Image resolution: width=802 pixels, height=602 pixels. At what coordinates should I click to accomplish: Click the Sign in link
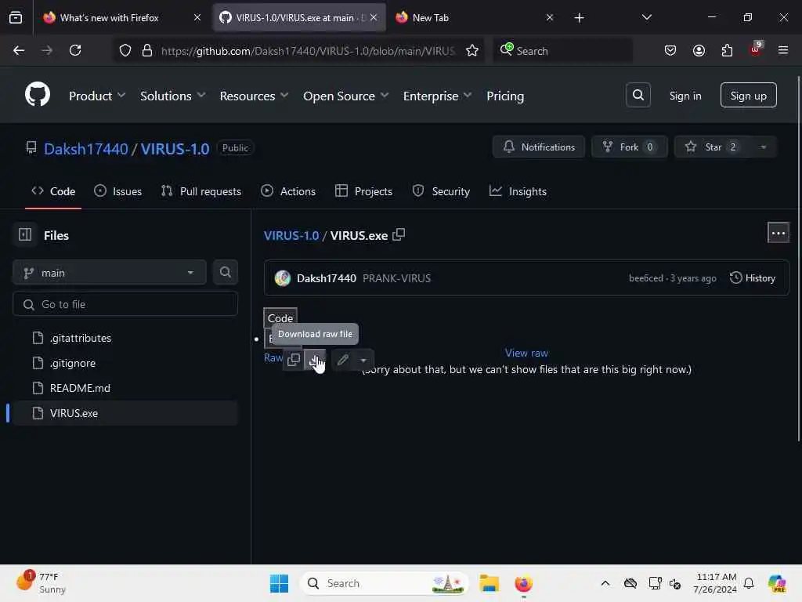[685, 96]
